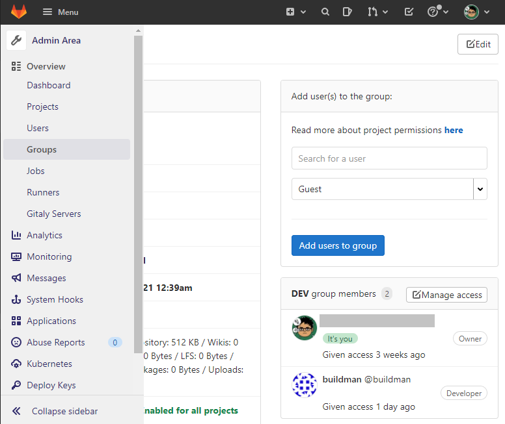Click the Analytics chart icon
This screenshot has width=505, height=424.
pos(16,235)
